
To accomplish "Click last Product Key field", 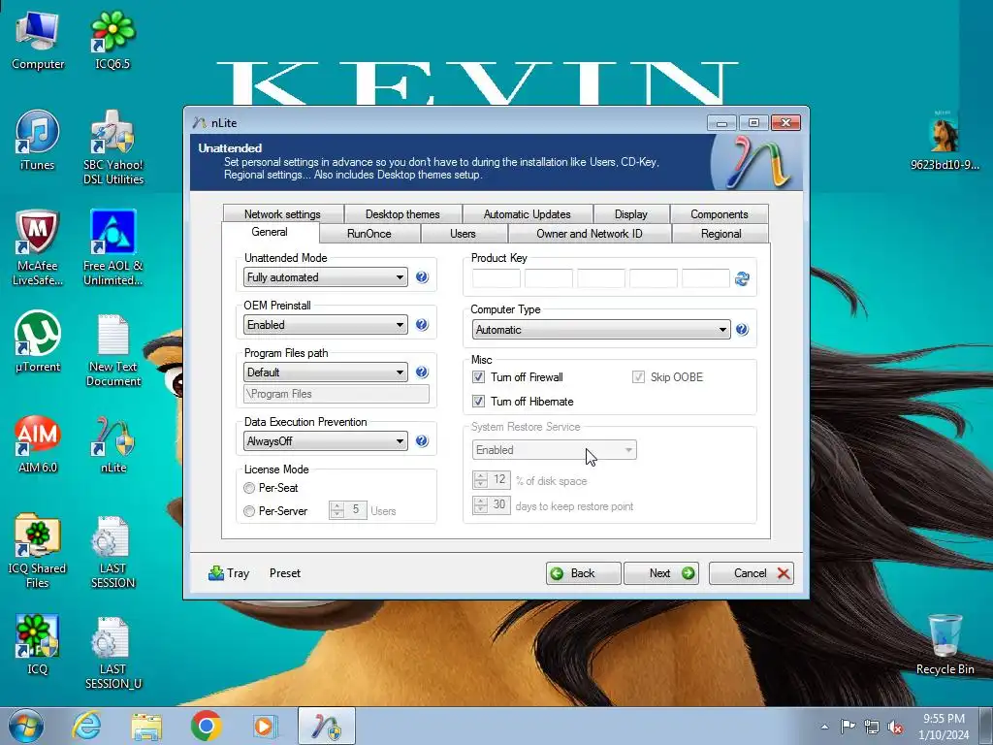I will click(x=706, y=278).
